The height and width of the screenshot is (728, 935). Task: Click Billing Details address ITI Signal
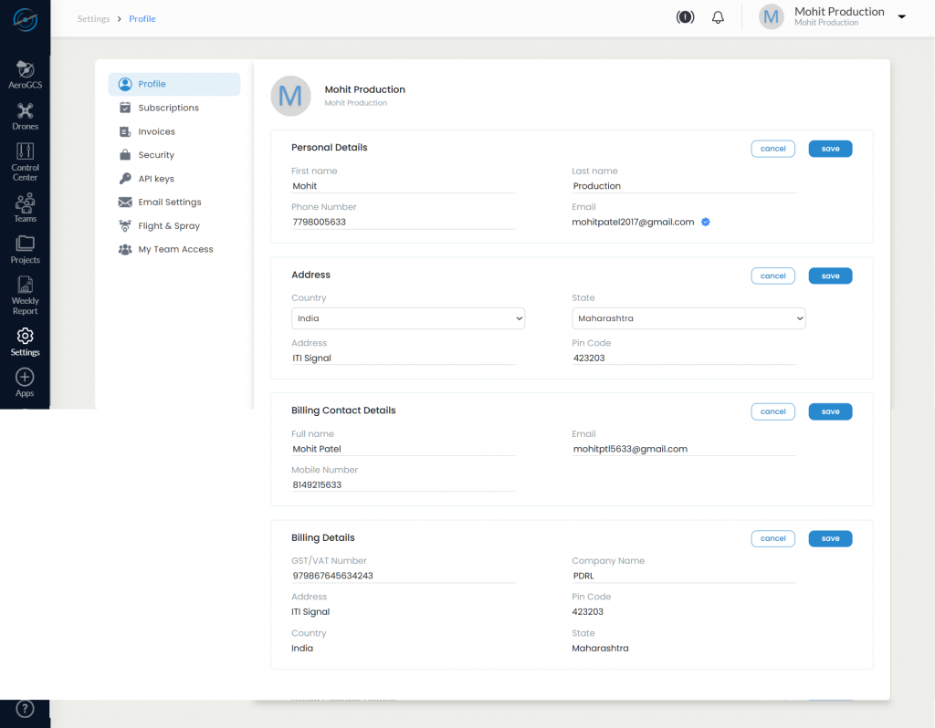tap(310, 612)
